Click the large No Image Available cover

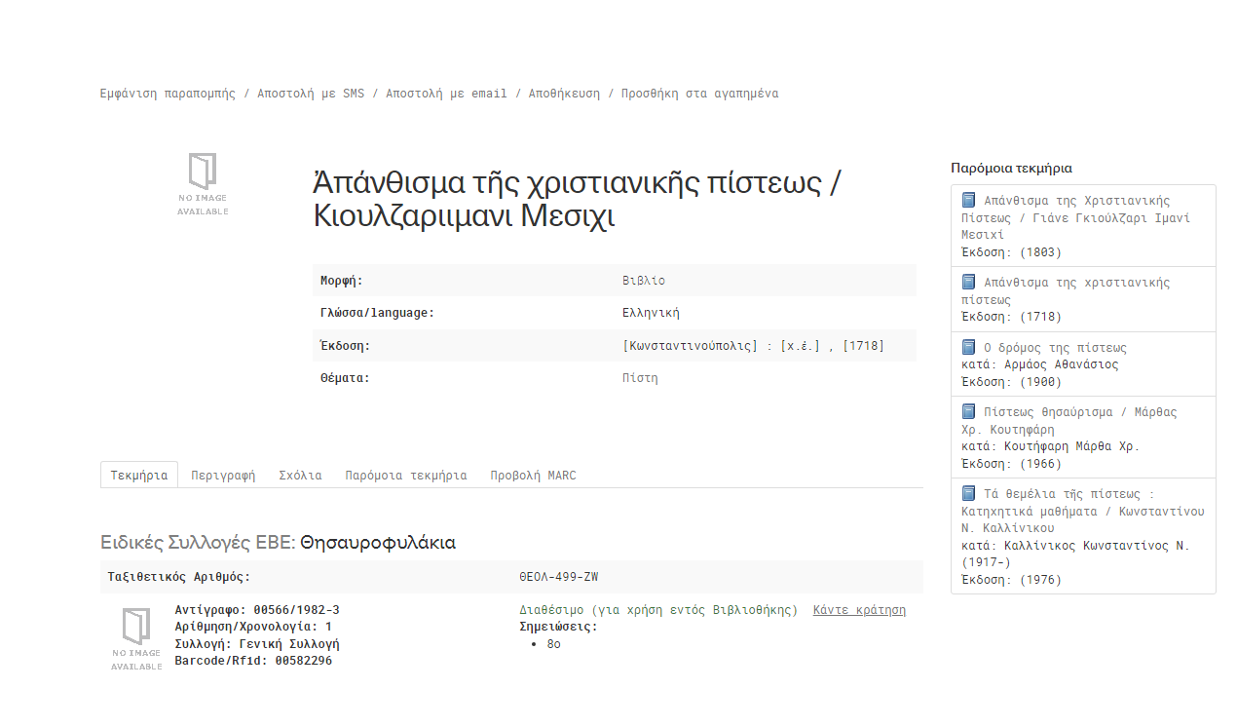click(x=203, y=184)
